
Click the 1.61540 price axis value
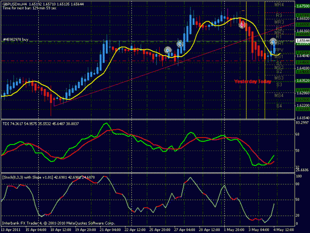pos(303,118)
